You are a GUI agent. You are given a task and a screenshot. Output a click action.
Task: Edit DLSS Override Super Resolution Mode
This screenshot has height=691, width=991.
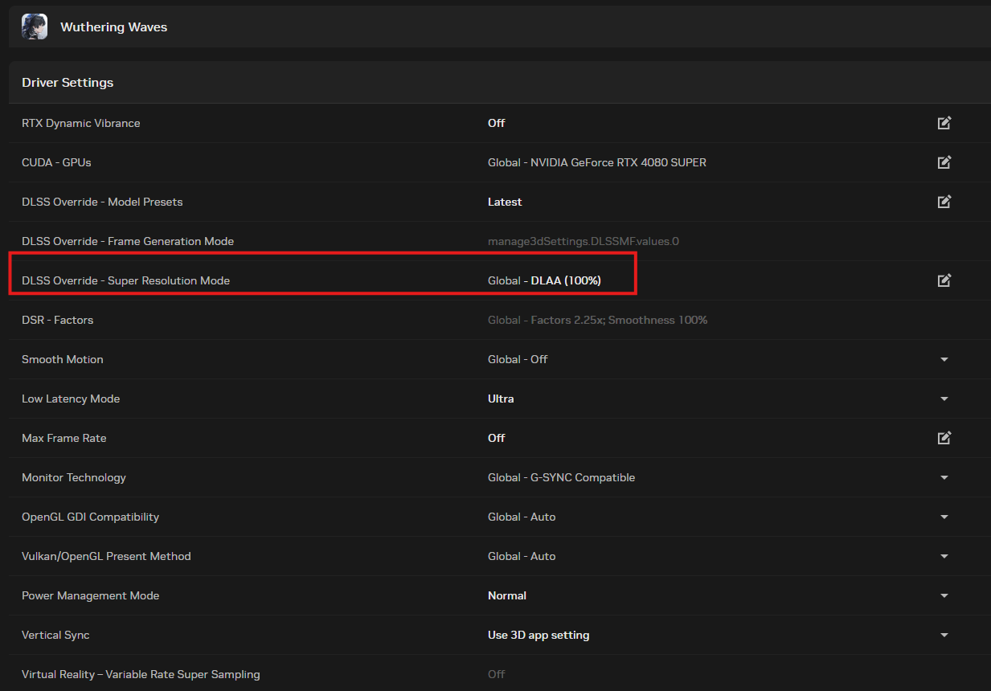point(944,280)
